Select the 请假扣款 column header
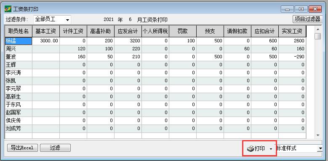Image resolution: width=328 pixels, height=161 pixels. click(237, 31)
